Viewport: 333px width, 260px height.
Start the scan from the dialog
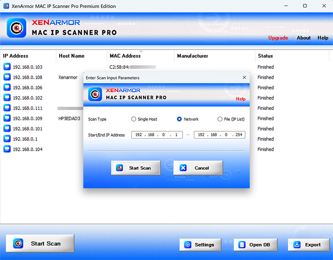[136, 168]
